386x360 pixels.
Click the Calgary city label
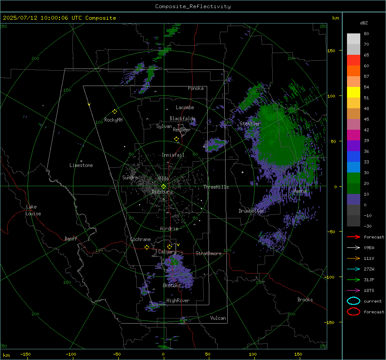(x=167, y=252)
